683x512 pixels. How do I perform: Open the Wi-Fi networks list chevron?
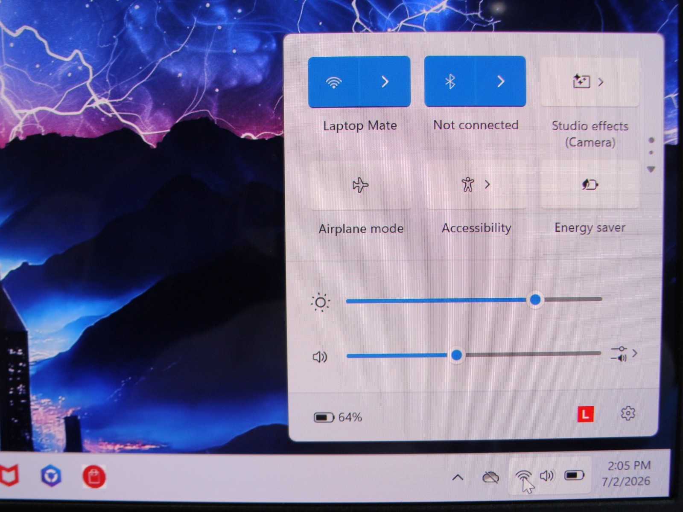point(385,81)
